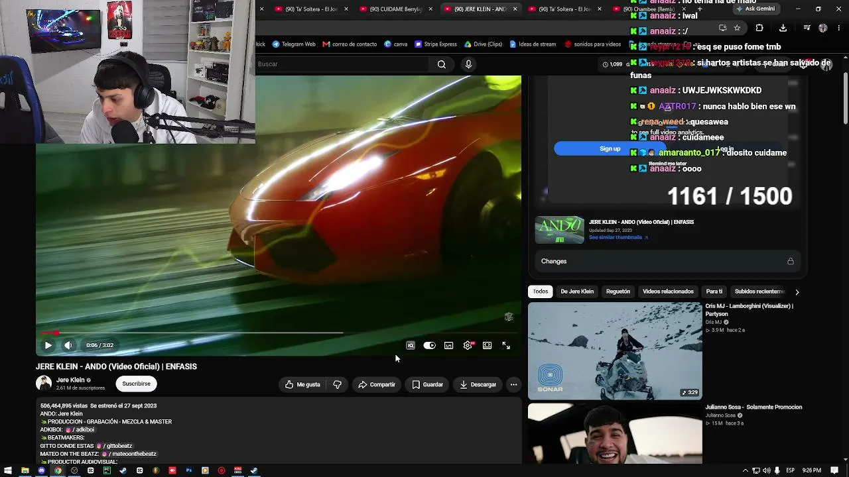849x477 pixels.
Task: Open the Windows Start menu
Action: click(x=7, y=470)
